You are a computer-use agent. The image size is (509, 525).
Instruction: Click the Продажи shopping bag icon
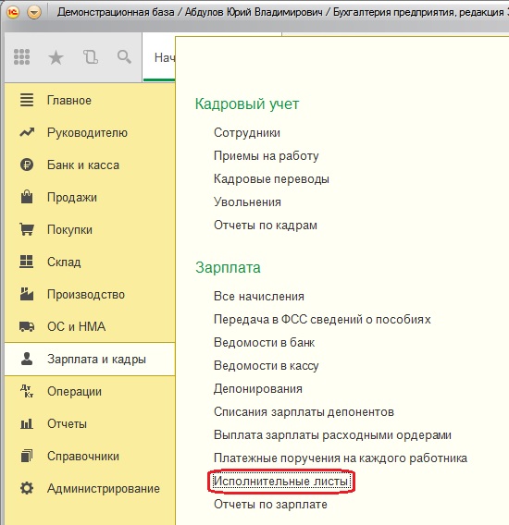pos(27,197)
